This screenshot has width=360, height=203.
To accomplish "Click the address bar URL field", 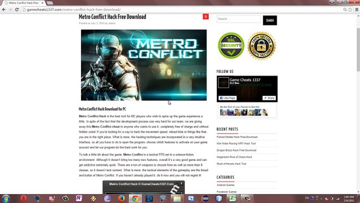I will tap(181, 10).
